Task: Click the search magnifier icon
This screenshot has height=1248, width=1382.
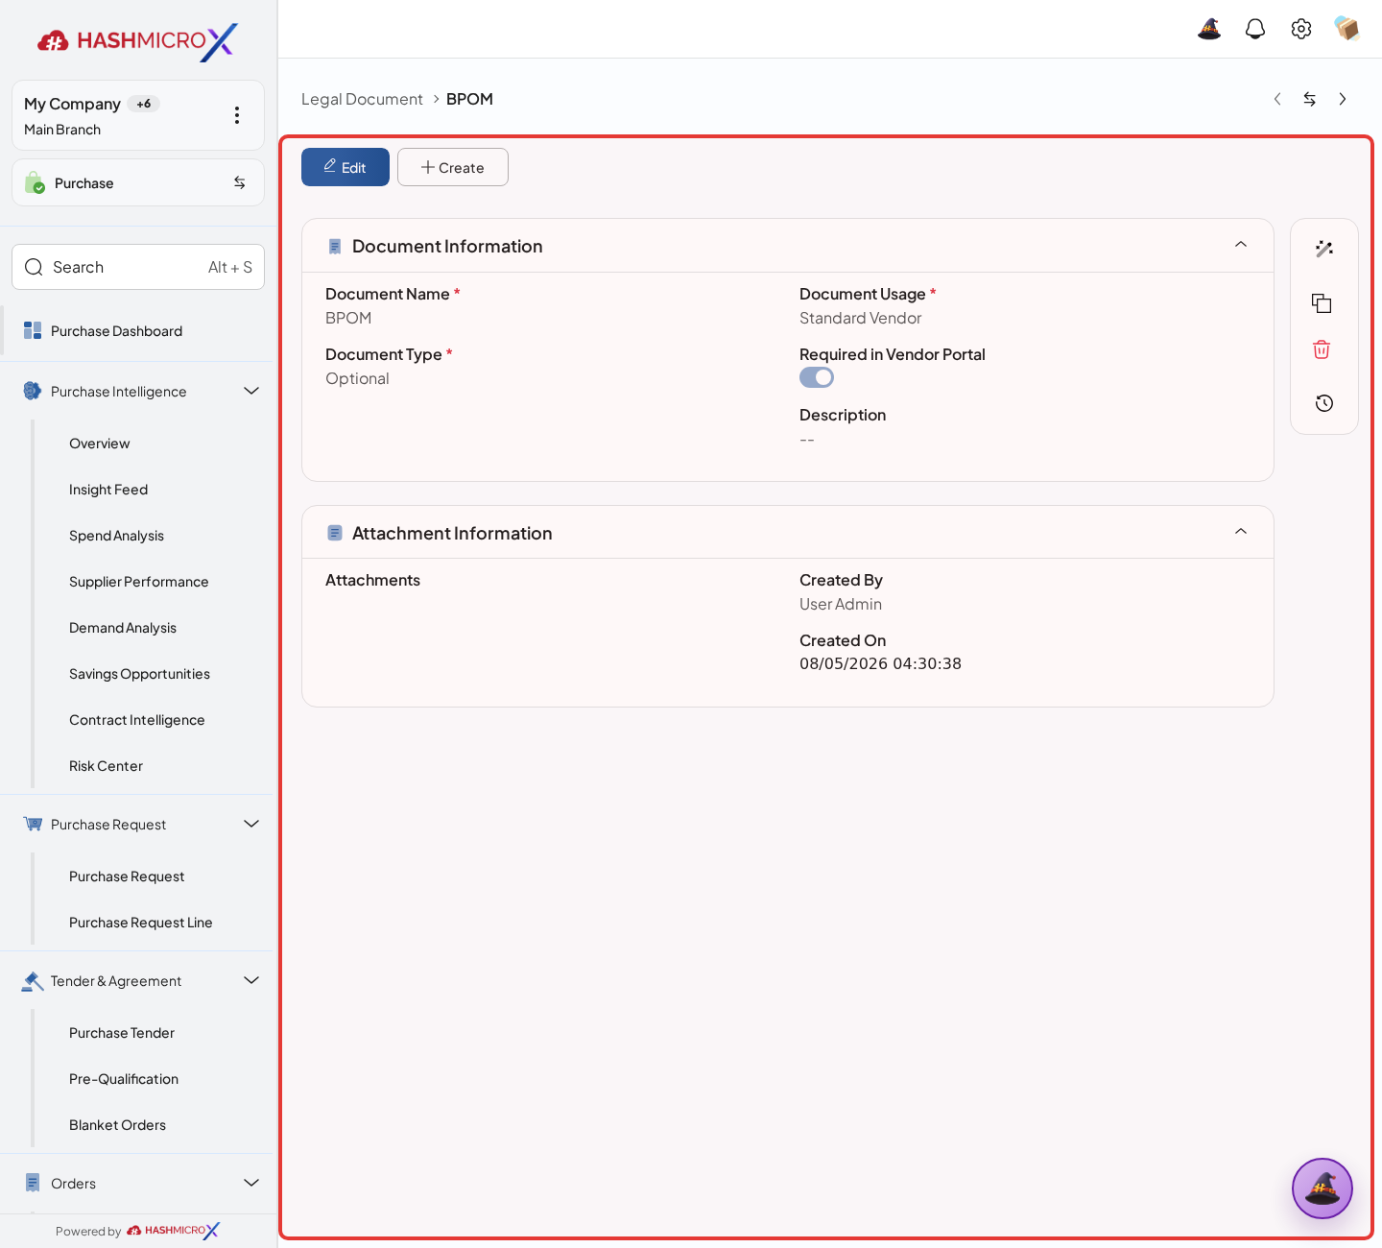Action: pyautogui.click(x=34, y=267)
